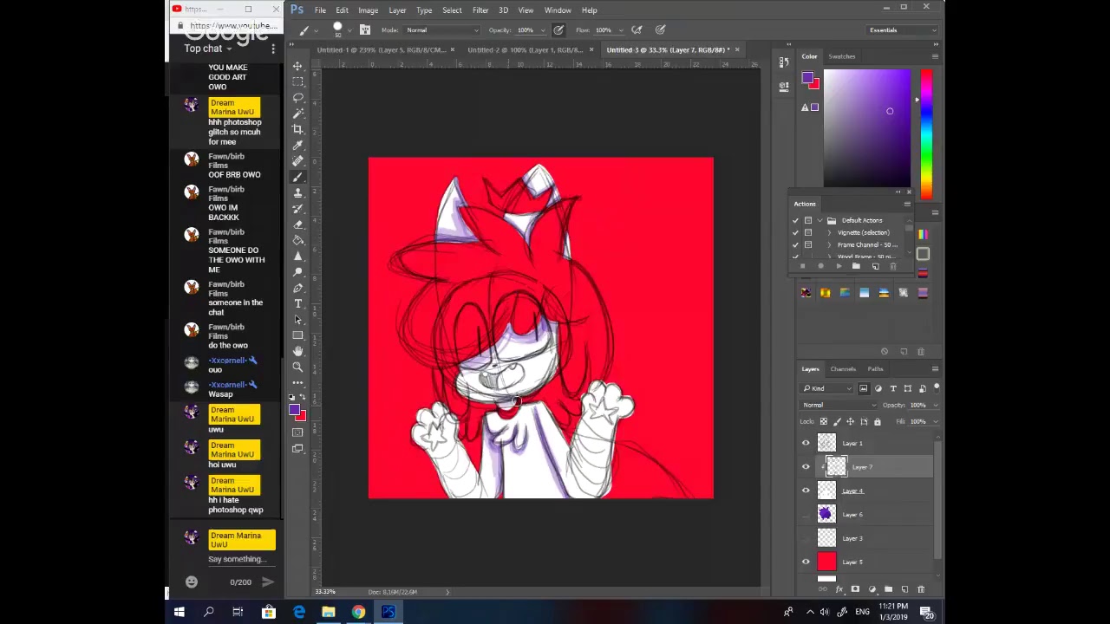1110x624 pixels.
Task: Switch to the Channels tab
Action: pyautogui.click(x=843, y=369)
